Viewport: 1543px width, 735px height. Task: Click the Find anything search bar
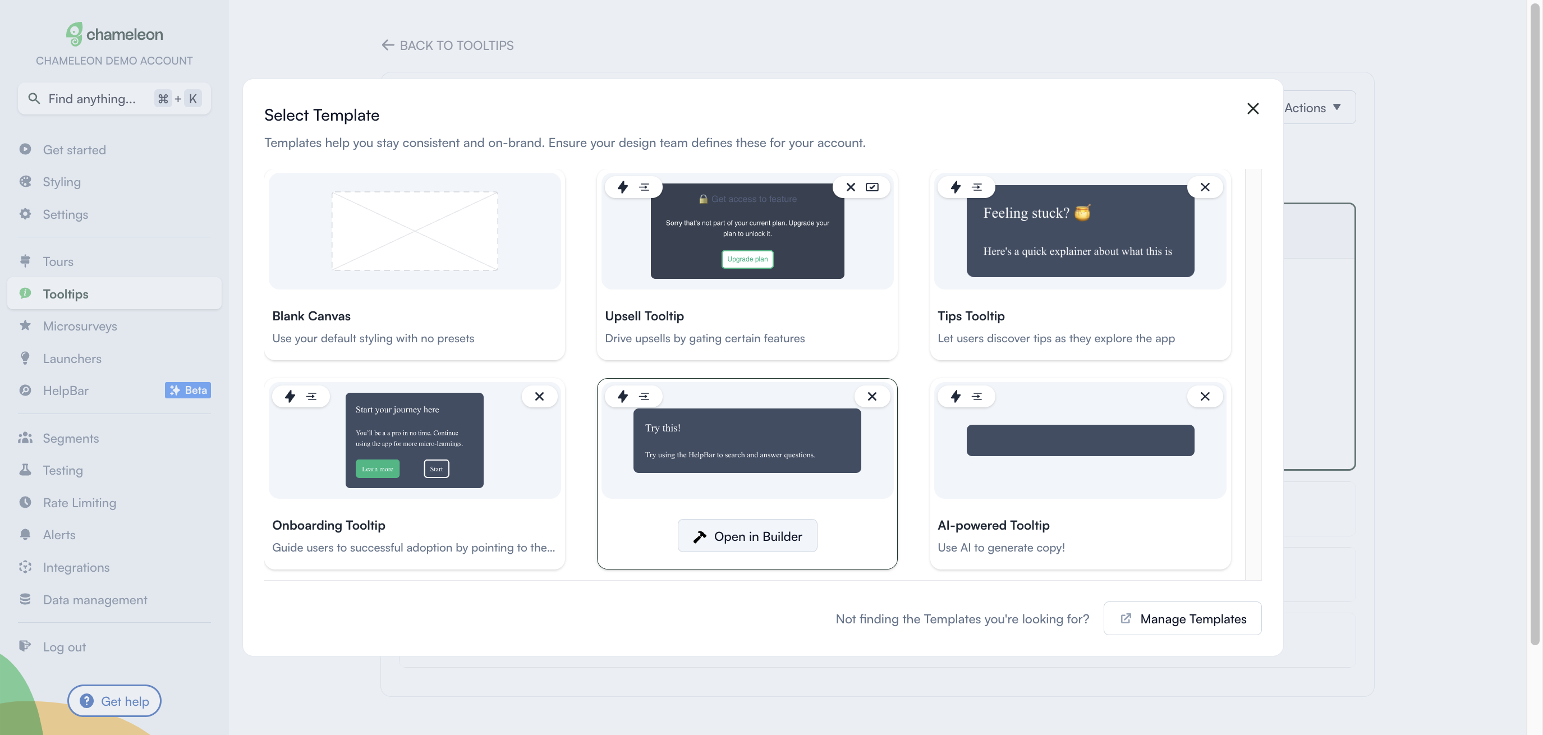coord(113,98)
